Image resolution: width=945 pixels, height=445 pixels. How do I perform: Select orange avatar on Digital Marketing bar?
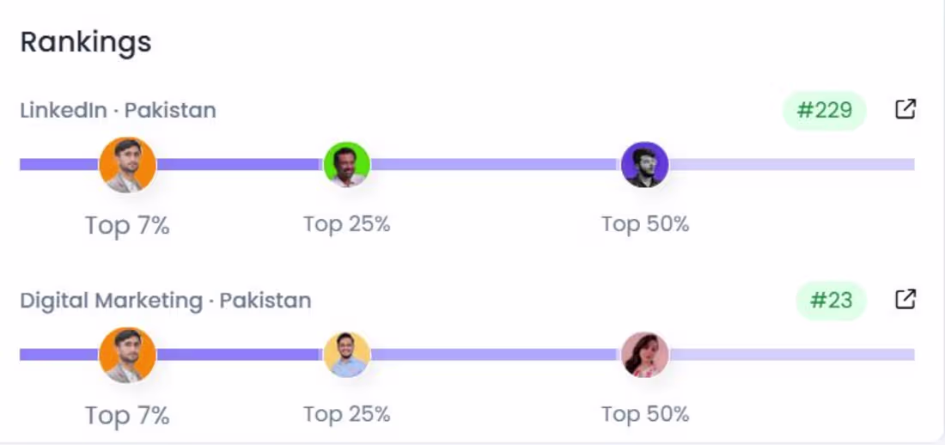coord(127,355)
